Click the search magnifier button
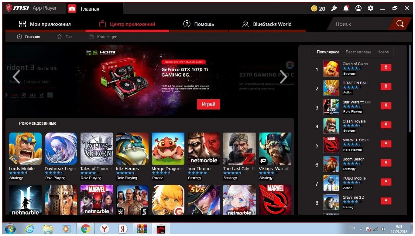 [400, 24]
